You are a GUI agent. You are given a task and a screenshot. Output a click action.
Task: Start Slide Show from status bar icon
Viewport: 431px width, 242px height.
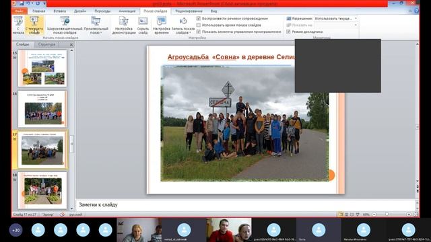(358, 214)
